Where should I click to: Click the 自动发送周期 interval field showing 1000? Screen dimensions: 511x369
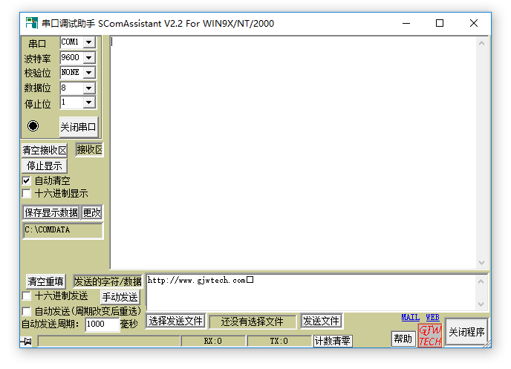(102, 324)
